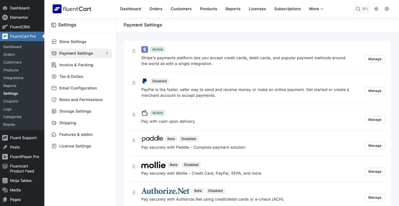Grab the Mollie row drag handle
This screenshot has width=399, height=206.
click(134, 166)
